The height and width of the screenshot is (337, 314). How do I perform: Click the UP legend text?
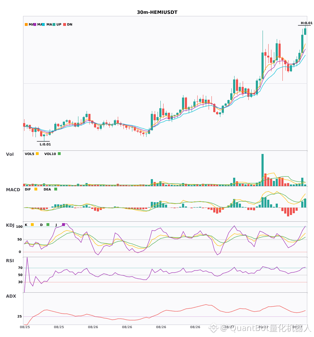pyautogui.click(x=59, y=24)
